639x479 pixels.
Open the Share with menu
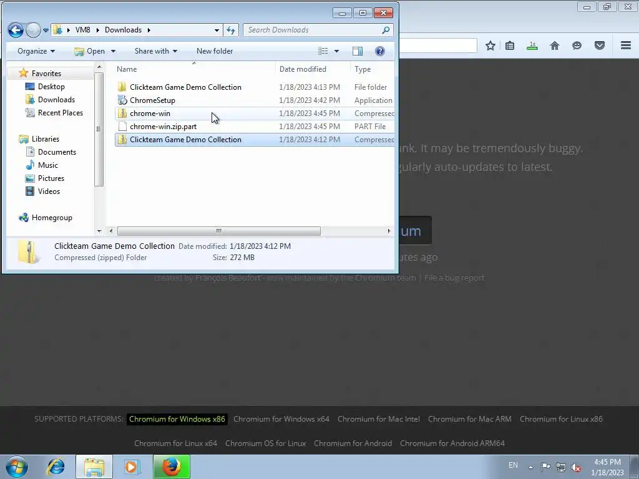[x=155, y=51]
